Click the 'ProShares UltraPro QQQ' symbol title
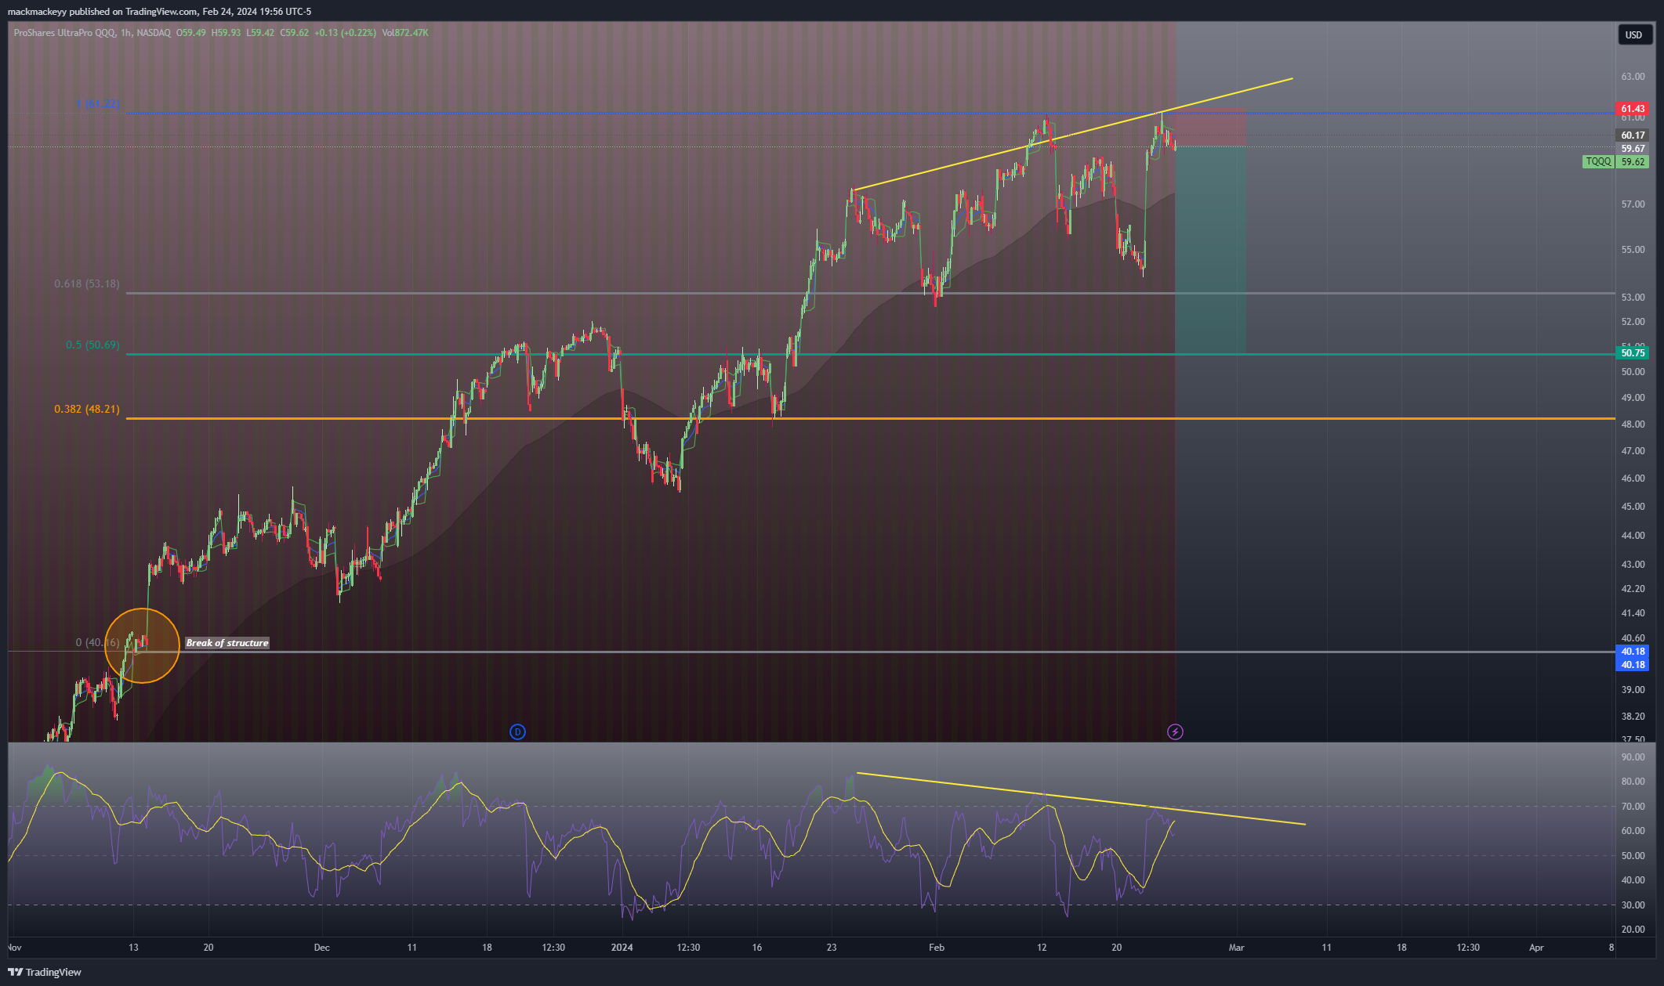The width and height of the screenshot is (1664, 986). coord(64,33)
